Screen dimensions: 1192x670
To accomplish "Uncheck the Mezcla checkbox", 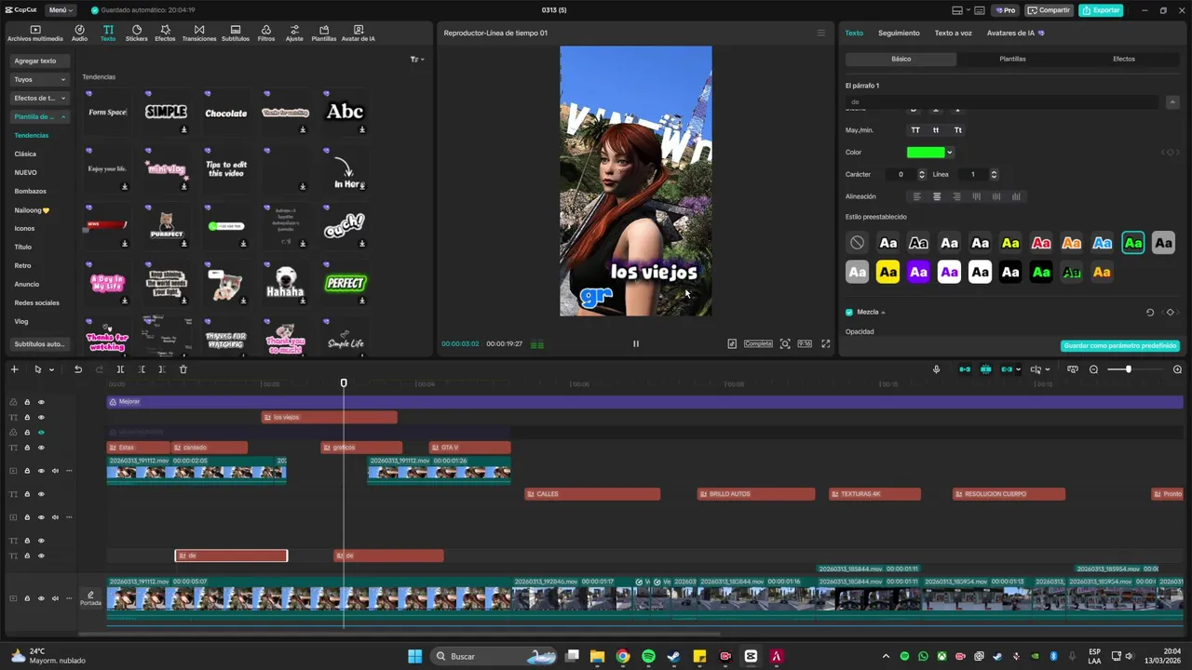I will pyautogui.click(x=849, y=313).
